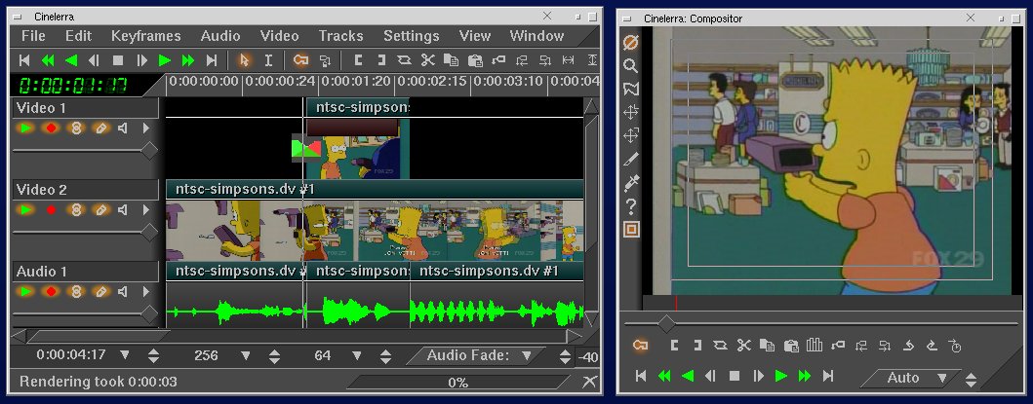This screenshot has height=404, width=1033.
Task: Select the eyedropper tool in Compositor
Action: tap(630, 182)
